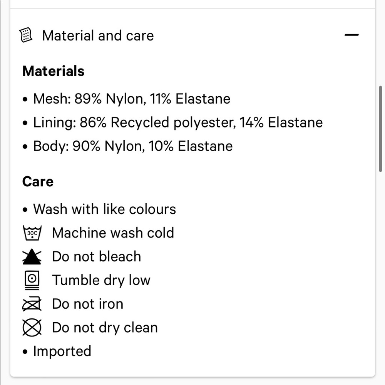The width and height of the screenshot is (385, 385).
Task: Click the Imported list item
Action: tap(62, 351)
